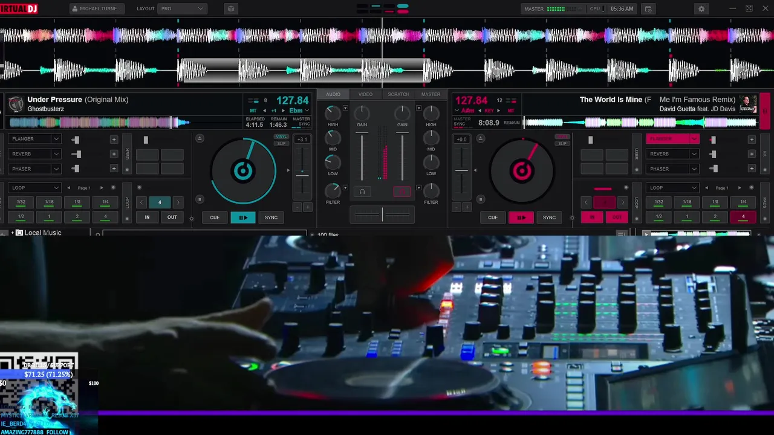Screen dimensions: 774x435
Task: Eject track on left deck
Action: click(200, 139)
